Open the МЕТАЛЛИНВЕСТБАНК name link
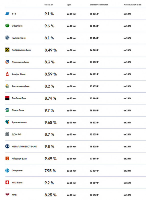The image size is (146, 200). (24, 147)
